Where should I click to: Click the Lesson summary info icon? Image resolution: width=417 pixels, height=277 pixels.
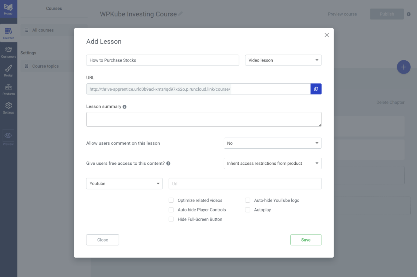125,107
